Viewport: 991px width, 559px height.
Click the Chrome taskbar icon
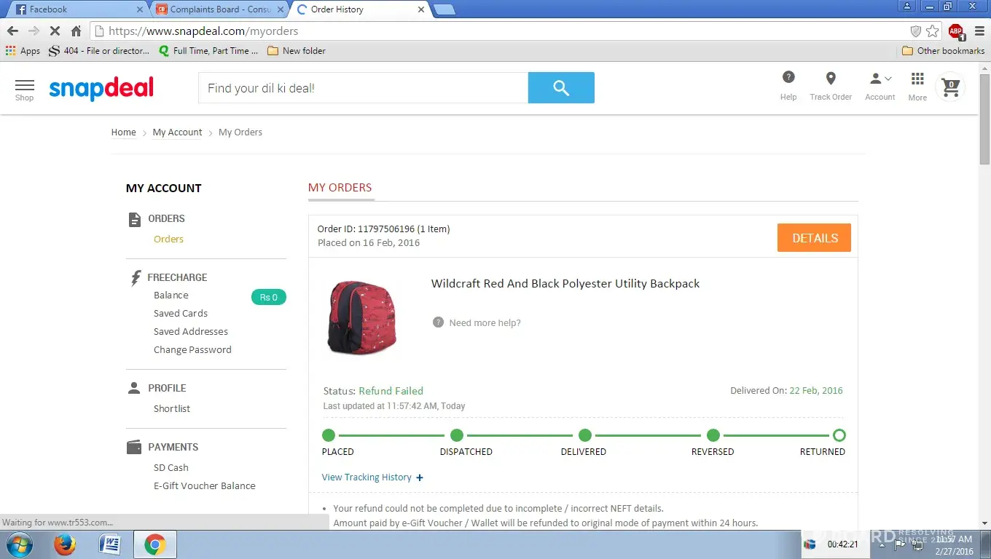(x=154, y=544)
